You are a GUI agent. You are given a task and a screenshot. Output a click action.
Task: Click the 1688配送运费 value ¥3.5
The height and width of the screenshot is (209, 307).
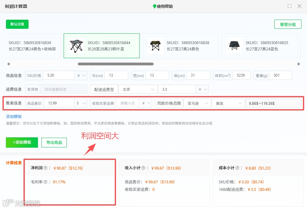pos(259,190)
